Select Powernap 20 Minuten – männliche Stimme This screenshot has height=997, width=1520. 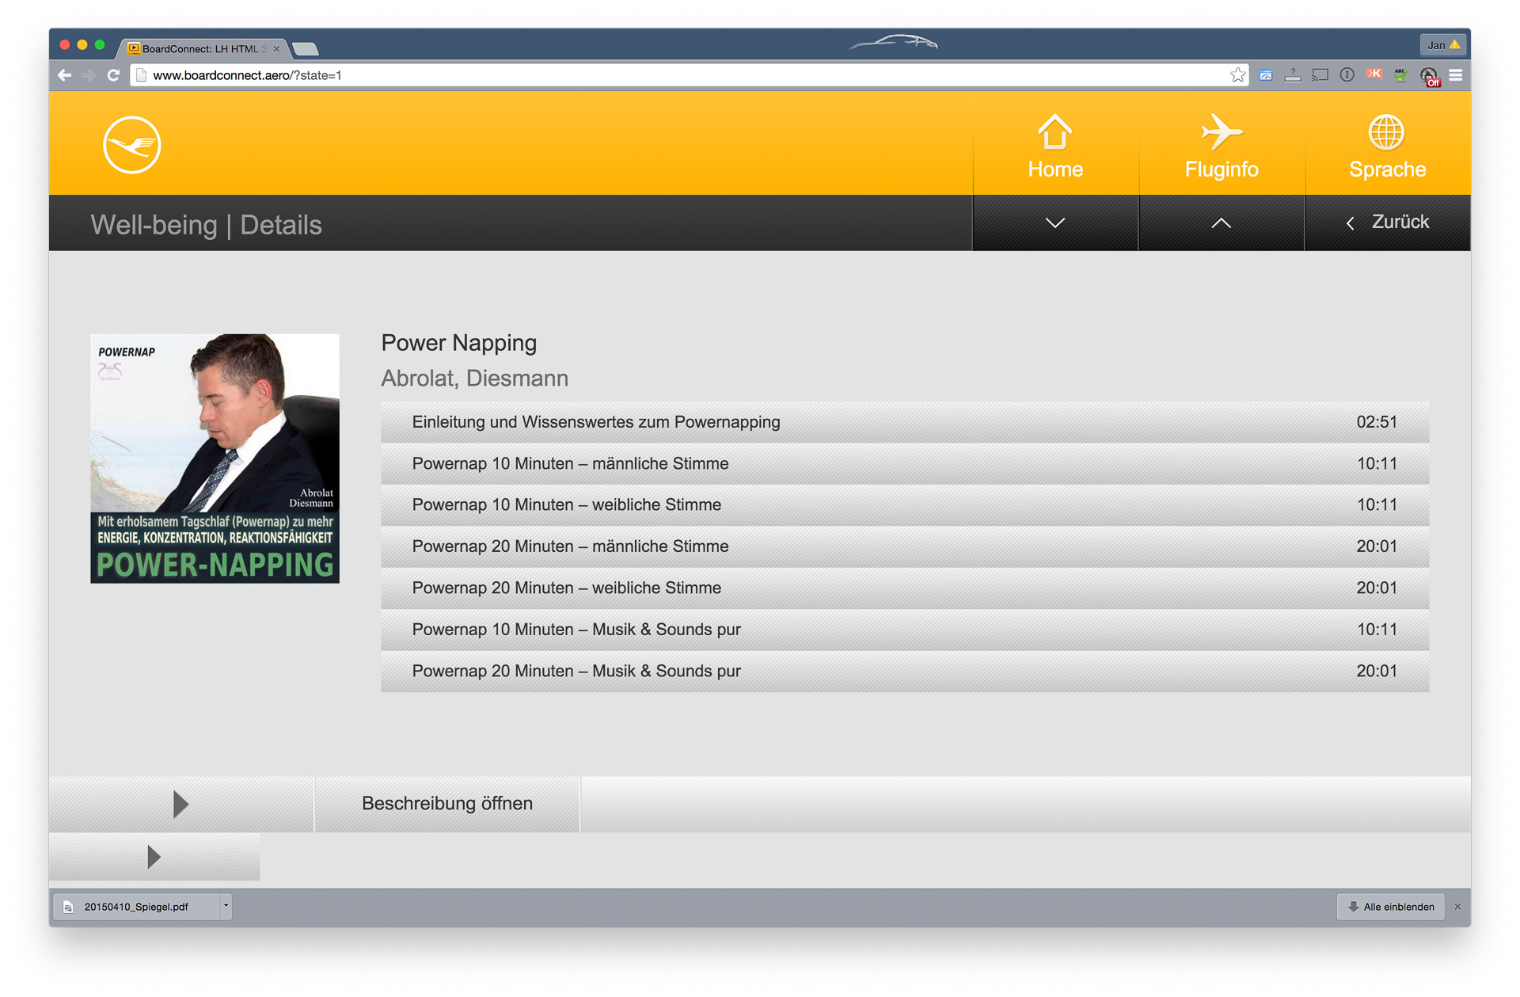pos(905,546)
